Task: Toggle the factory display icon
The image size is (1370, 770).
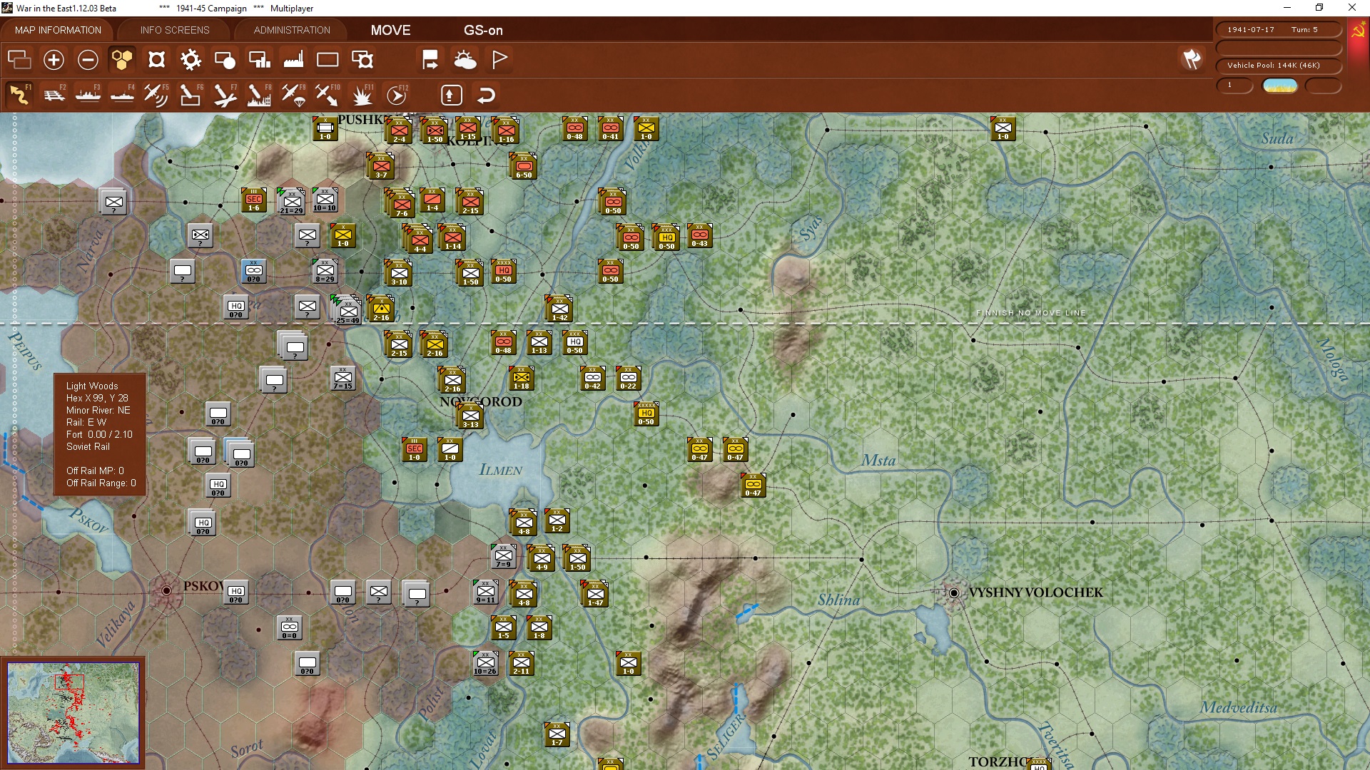Action: tap(293, 60)
